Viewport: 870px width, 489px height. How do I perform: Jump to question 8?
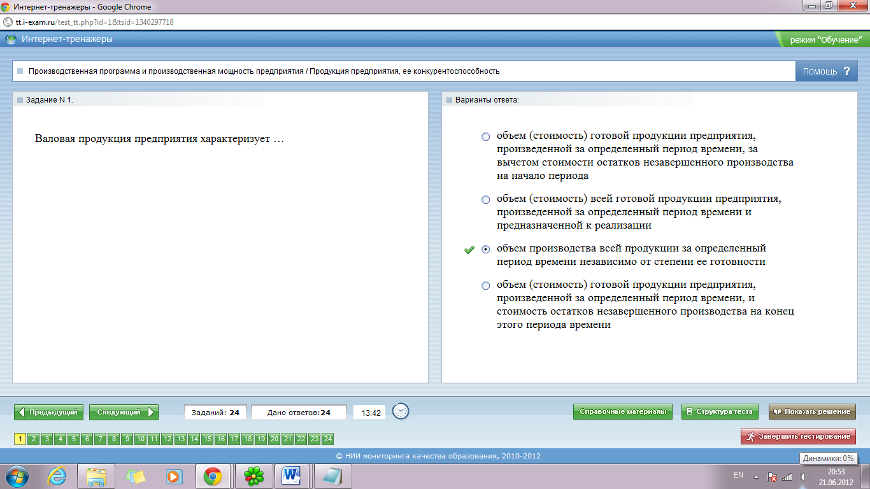[113, 439]
